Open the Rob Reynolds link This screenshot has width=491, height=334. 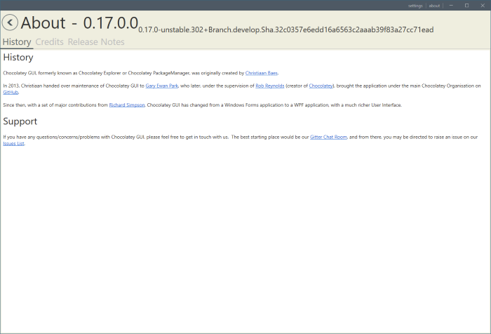pyautogui.click(x=270, y=86)
